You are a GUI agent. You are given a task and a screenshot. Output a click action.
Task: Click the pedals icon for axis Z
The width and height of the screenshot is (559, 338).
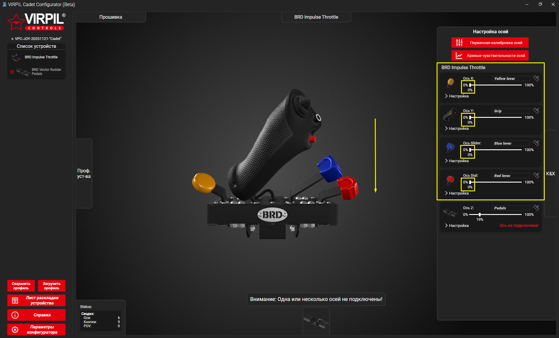coord(450,212)
